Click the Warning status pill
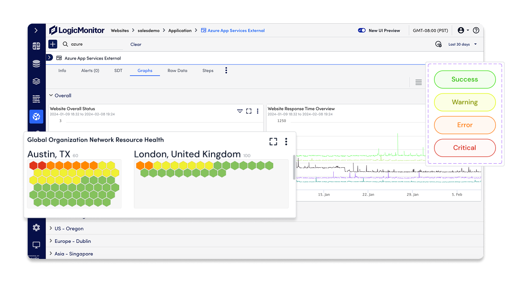This screenshot has height=288, width=512. coord(465,102)
